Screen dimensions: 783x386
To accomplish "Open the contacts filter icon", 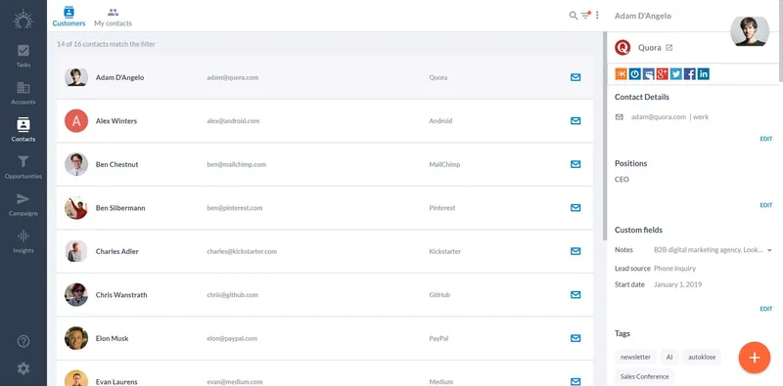I will [x=585, y=16].
